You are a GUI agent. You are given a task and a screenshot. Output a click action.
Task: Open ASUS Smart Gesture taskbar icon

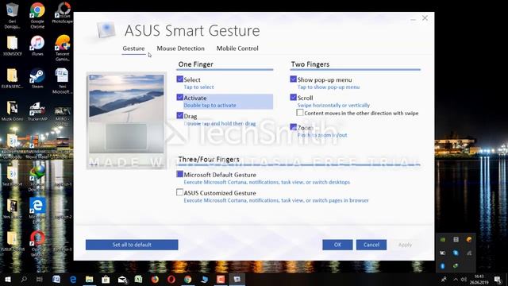coord(237,279)
